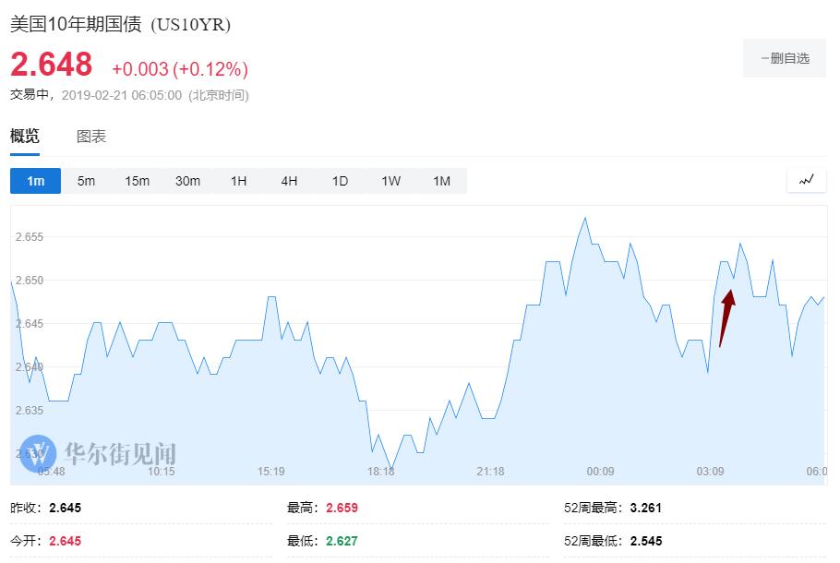Choose the 30m interval

(x=187, y=181)
